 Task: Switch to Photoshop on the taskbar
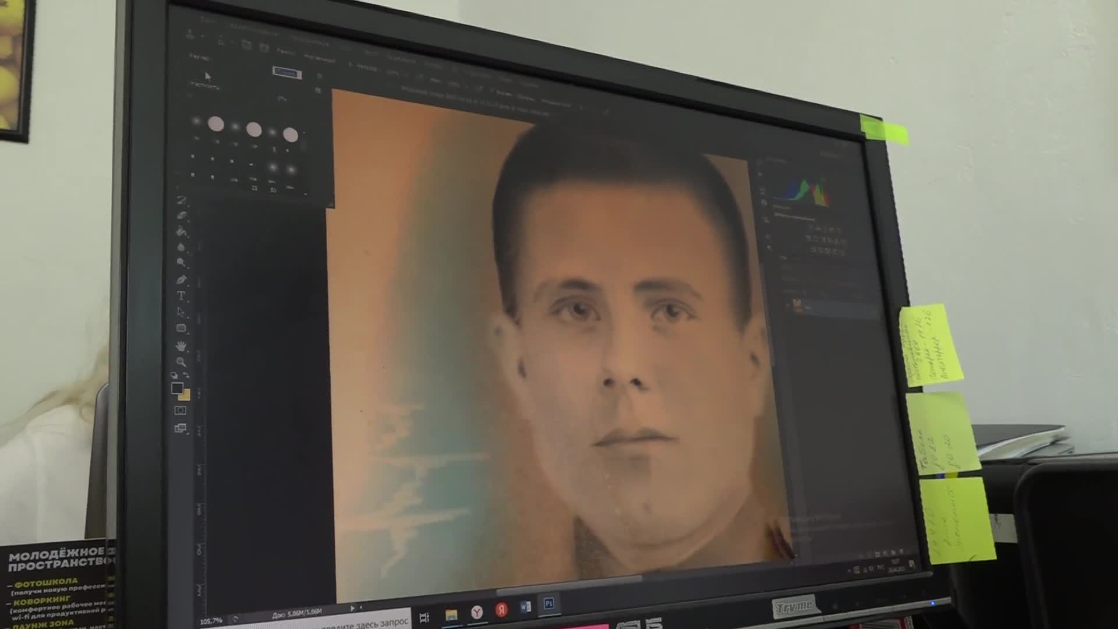point(549,604)
